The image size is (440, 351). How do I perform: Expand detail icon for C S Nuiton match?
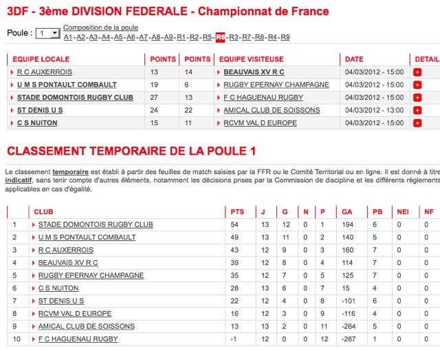click(417, 123)
